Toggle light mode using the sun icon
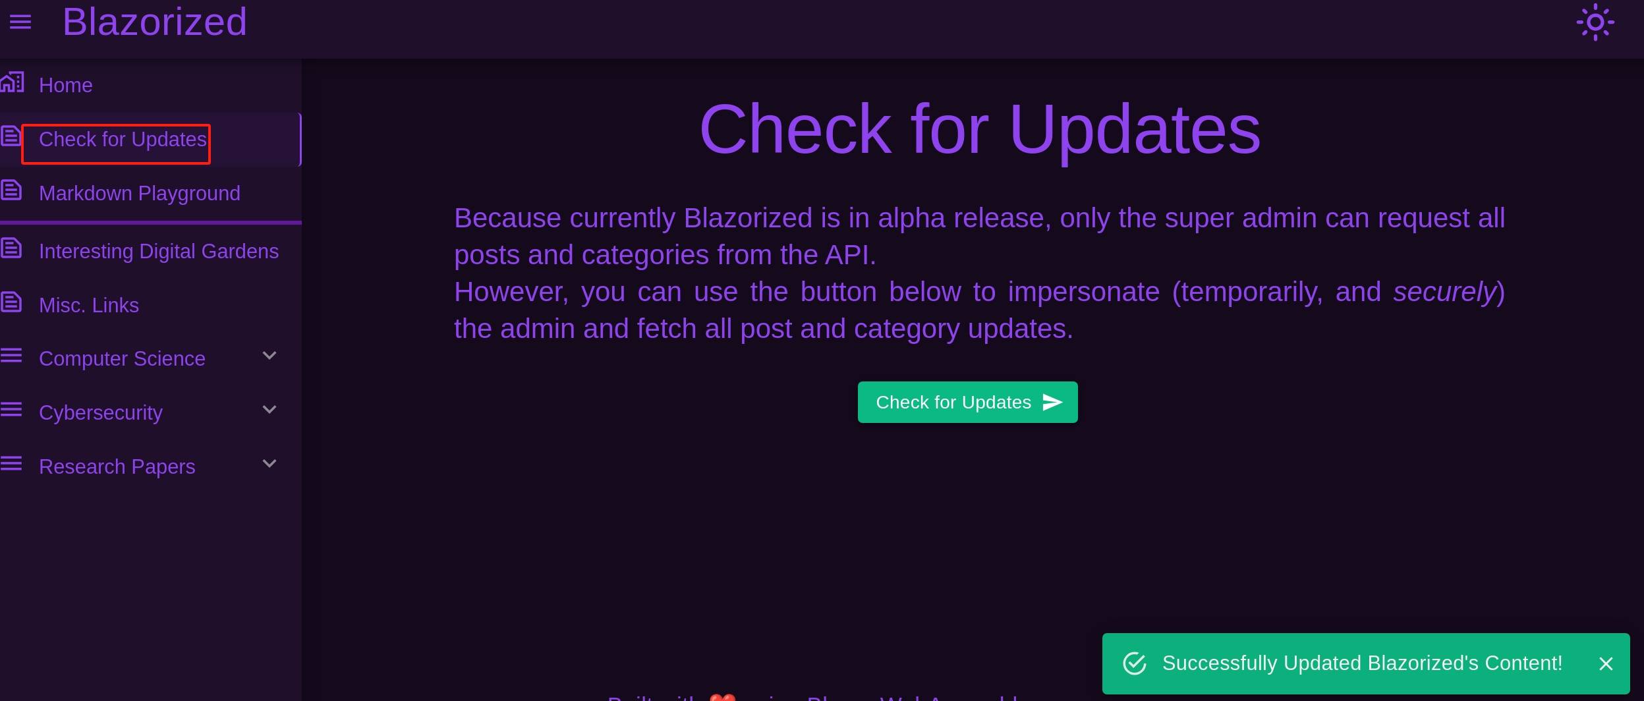Viewport: 1644px width, 701px height. 1595,22
